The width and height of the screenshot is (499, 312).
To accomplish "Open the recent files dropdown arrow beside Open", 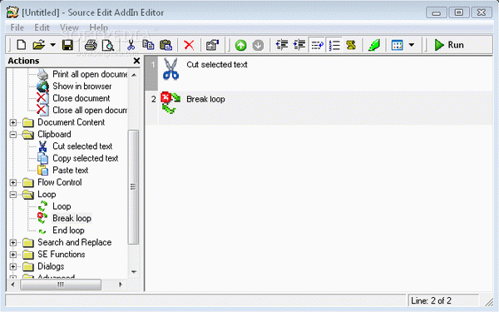I will 53,45.
